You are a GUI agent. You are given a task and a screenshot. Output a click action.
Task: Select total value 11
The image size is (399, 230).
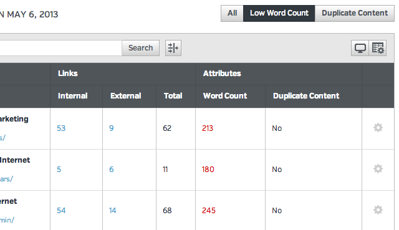point(165,170)
